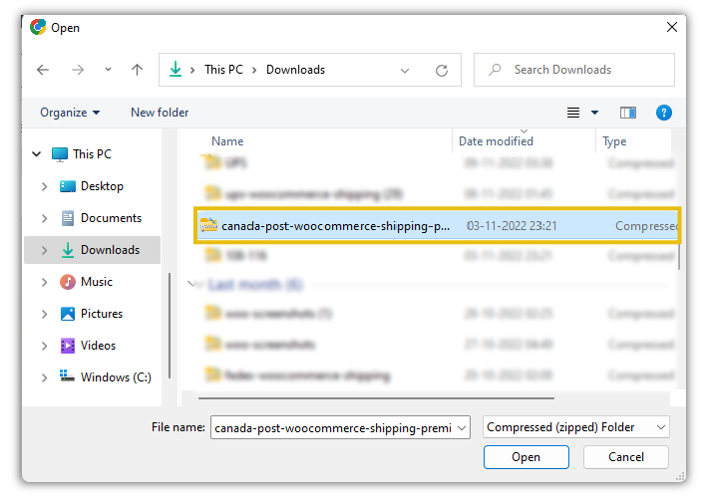Screen dimensions: 704x497
Task: Select Downloads in the address breadcrumb
Action: coord(295,70)
